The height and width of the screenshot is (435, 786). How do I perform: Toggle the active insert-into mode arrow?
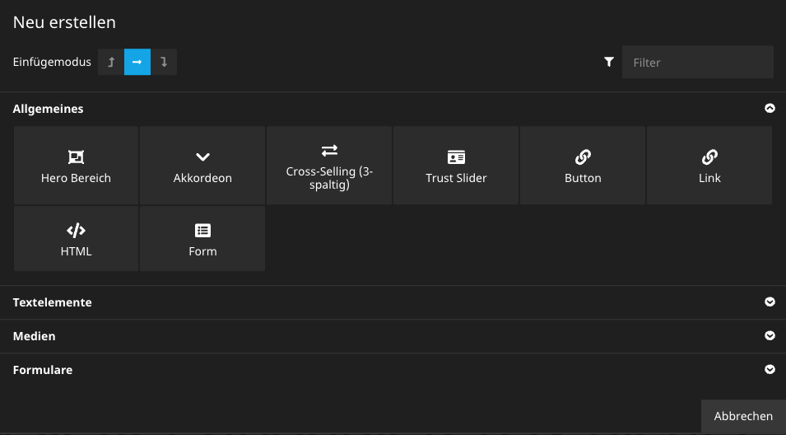pos(137,62)
